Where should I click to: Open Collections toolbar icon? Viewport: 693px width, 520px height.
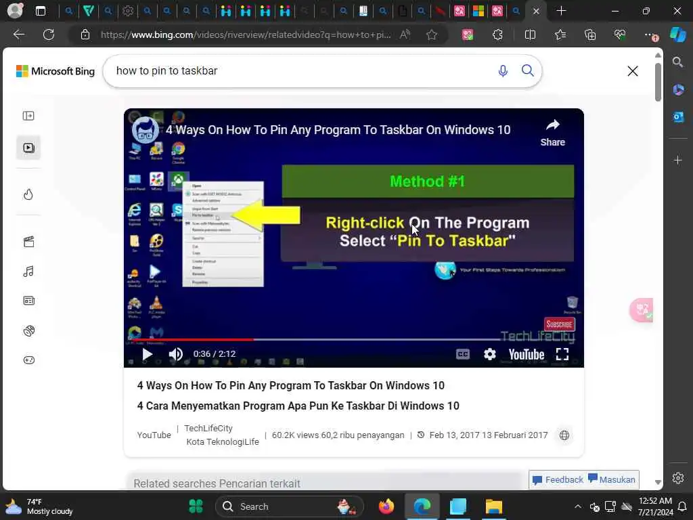pyautogui.click(x=590, y=35)
